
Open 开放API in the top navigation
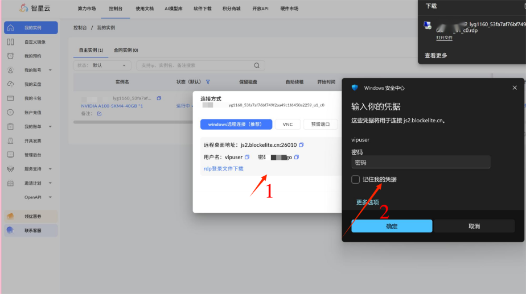[260, 9]
